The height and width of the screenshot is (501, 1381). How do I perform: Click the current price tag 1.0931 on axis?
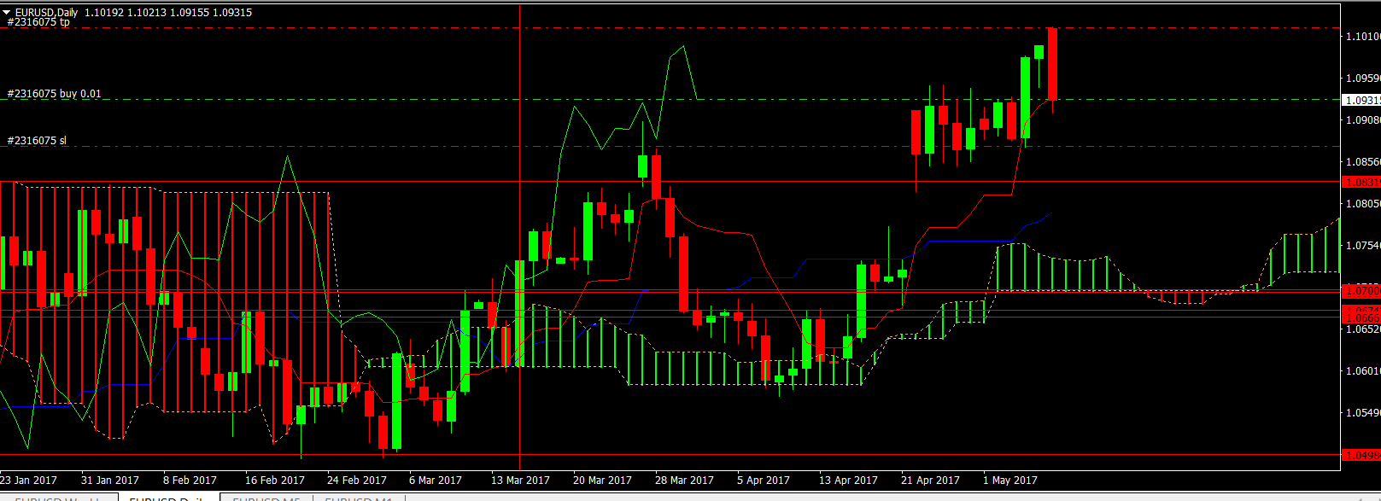1362,100
